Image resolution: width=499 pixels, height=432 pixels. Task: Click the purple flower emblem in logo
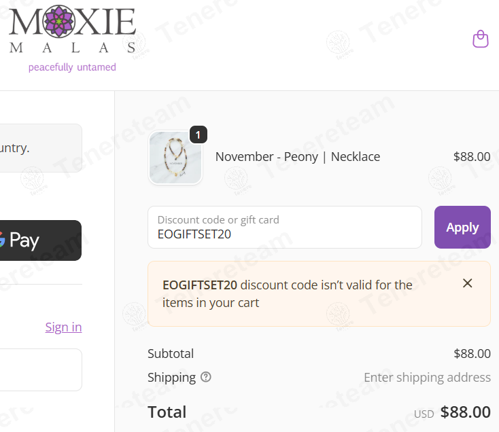[x=59, y=21]
